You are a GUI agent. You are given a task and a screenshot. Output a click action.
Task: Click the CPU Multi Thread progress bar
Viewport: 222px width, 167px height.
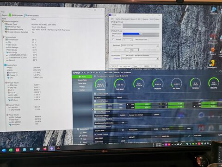[141, 34]
